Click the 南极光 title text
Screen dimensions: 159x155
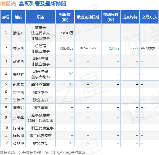[x=8, y=4]
